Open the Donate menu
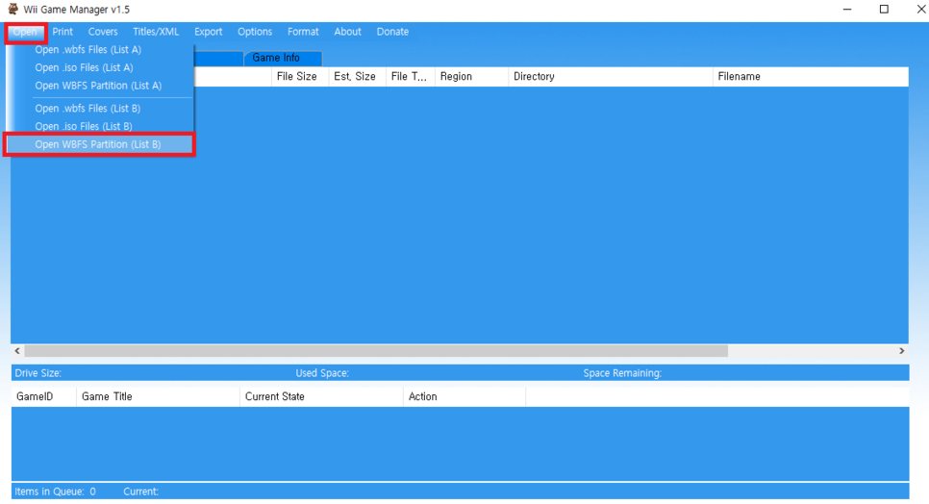The image size is (929, 504). coord(392,32)
